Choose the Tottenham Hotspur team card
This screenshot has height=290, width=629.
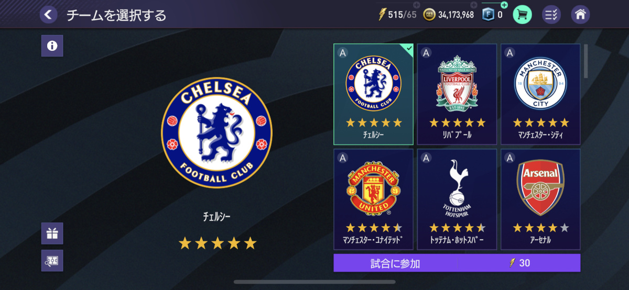coord(457,199)
